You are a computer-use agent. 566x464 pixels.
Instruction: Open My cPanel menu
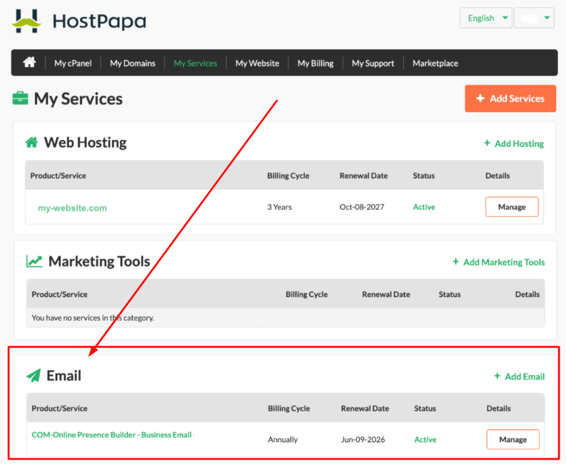click(x=73, y=64)
